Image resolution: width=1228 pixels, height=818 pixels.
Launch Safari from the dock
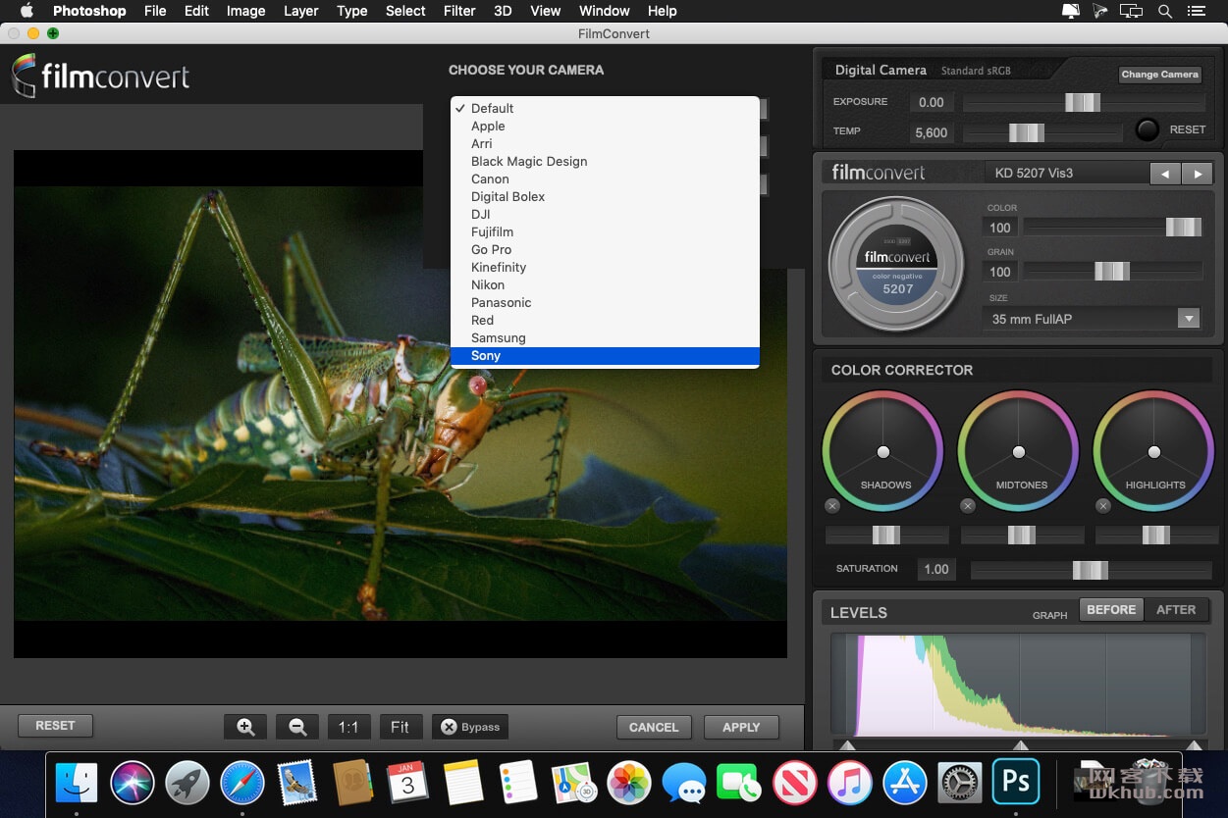tap(242, 783)
